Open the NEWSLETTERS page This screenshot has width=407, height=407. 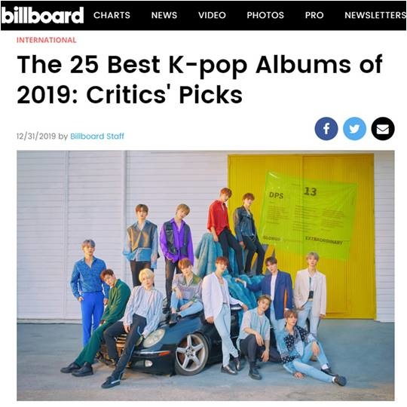pyautogui.click(x=375, y=15)
